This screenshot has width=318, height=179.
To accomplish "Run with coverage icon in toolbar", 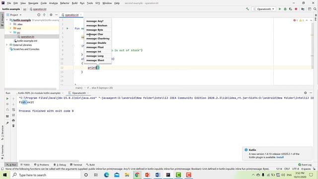I will coord(290,9).
